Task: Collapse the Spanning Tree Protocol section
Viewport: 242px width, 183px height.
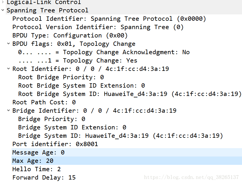Action: (x=3, y=10)
